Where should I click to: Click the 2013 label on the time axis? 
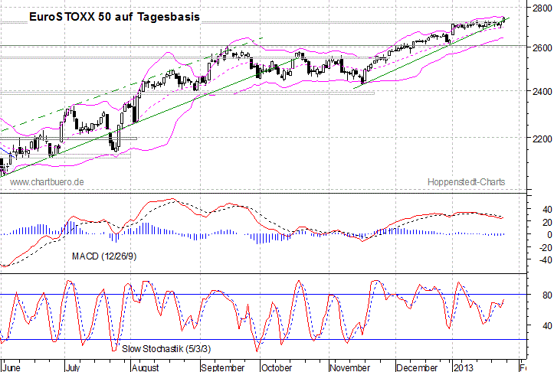click(463, 367)
